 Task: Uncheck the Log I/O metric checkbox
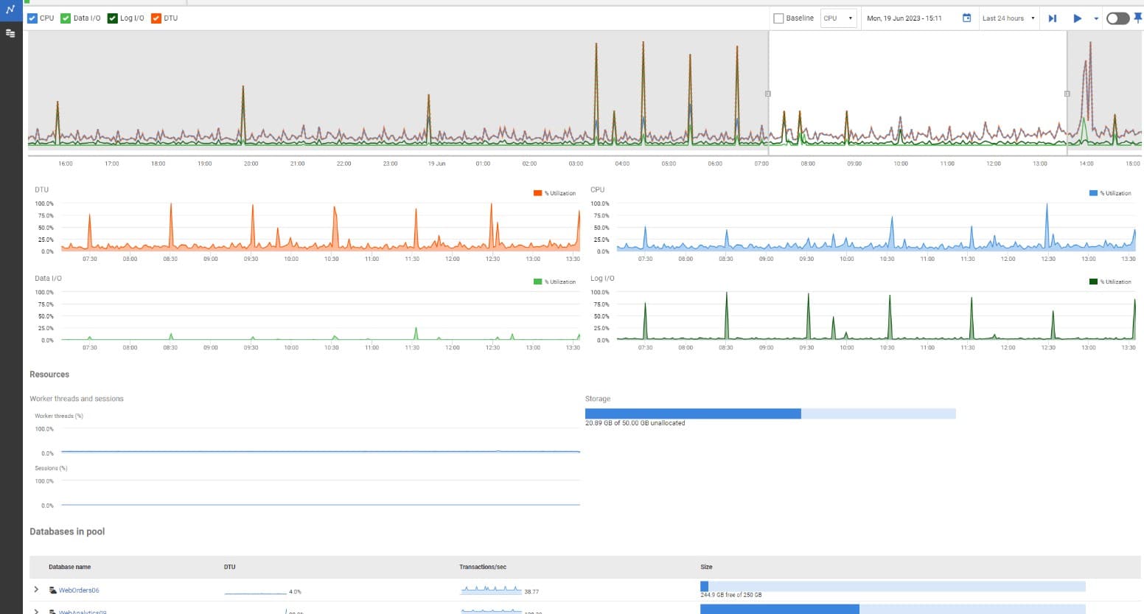[x=112, y=18]
